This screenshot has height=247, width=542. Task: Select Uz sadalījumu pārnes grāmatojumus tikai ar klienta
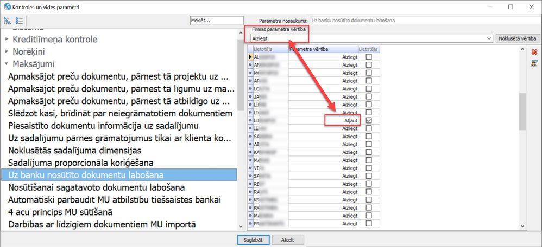click(119, 138)
